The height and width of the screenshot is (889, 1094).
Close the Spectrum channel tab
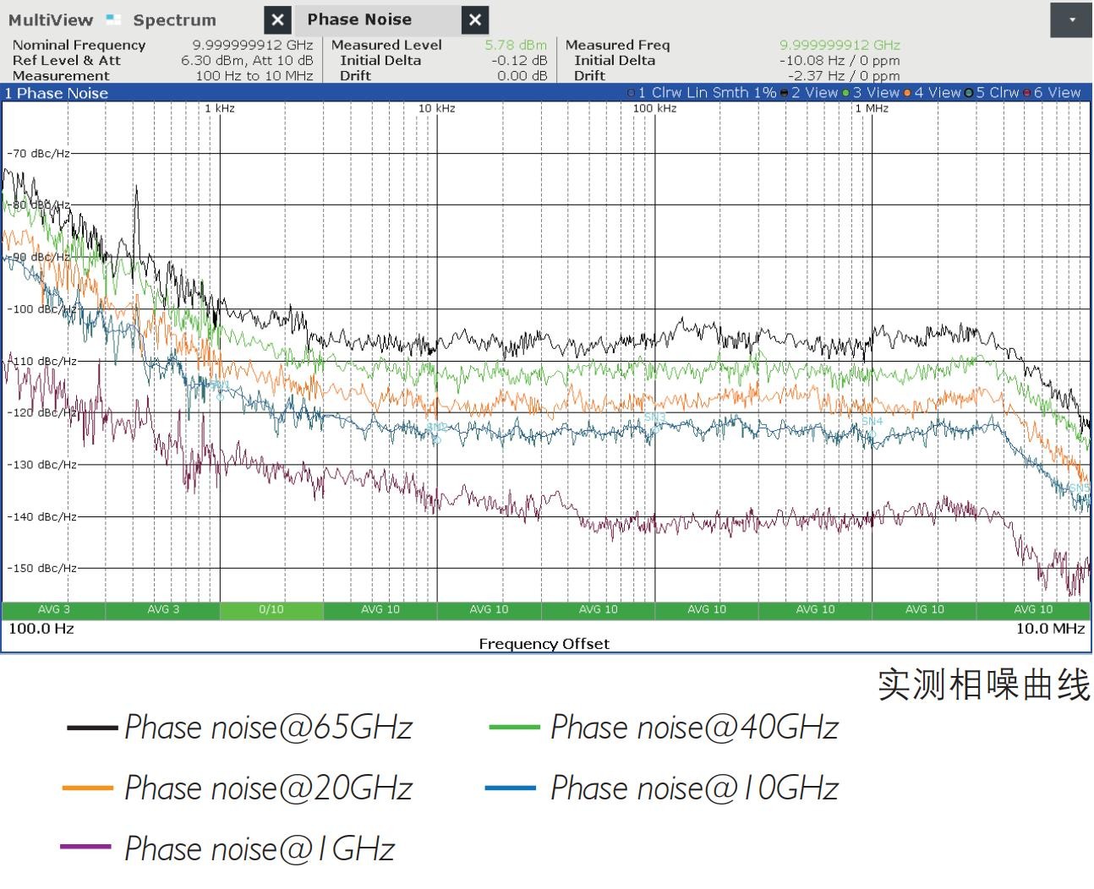click(x=277, y=20)
